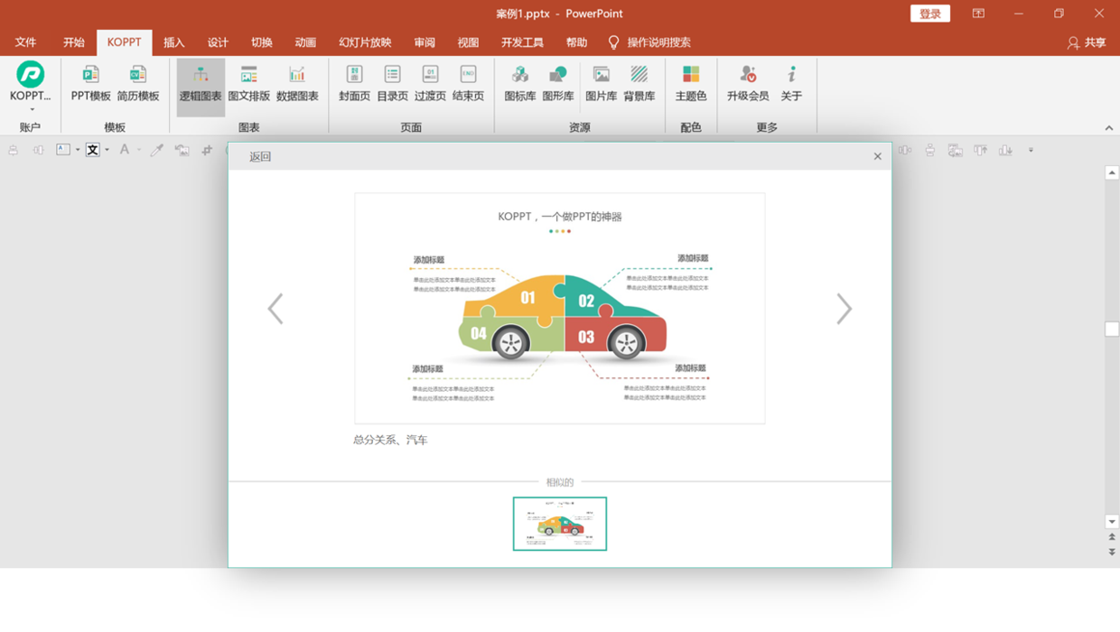
Task: Click the 登录 login button
Action: [x=930, y=14]
